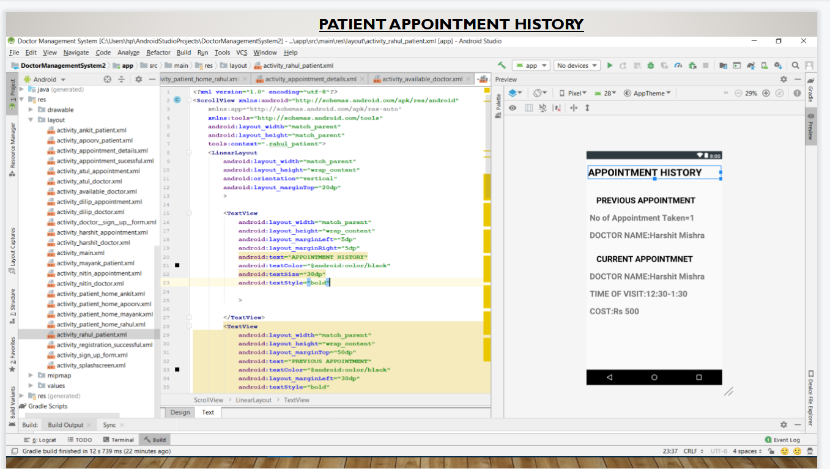Open Preview panel settings gear
This screenshot has width=830, height=469.
click(784, 79)
